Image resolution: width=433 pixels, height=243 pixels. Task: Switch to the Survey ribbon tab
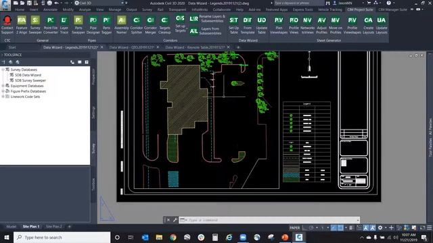point(147,9)
